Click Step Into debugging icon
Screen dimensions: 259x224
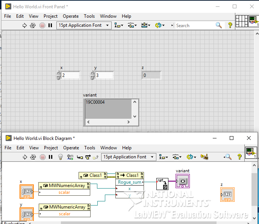click(x=80, y=157)
